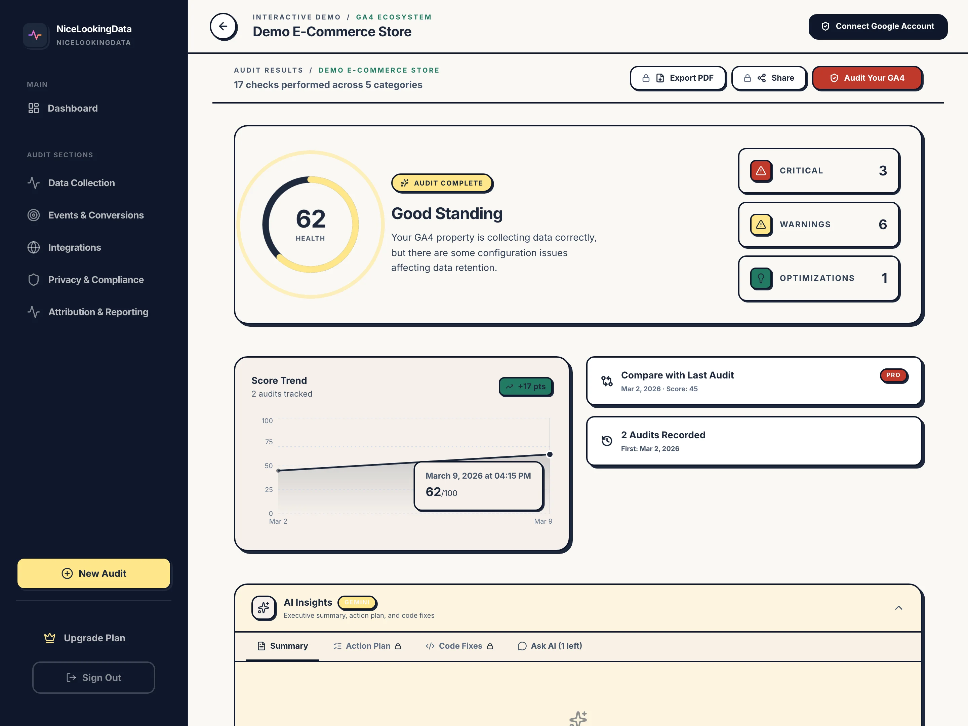Viewport: 968px width, 726px height.
Task: Click the red critical alert icon
Action: (x=761, y=171)
